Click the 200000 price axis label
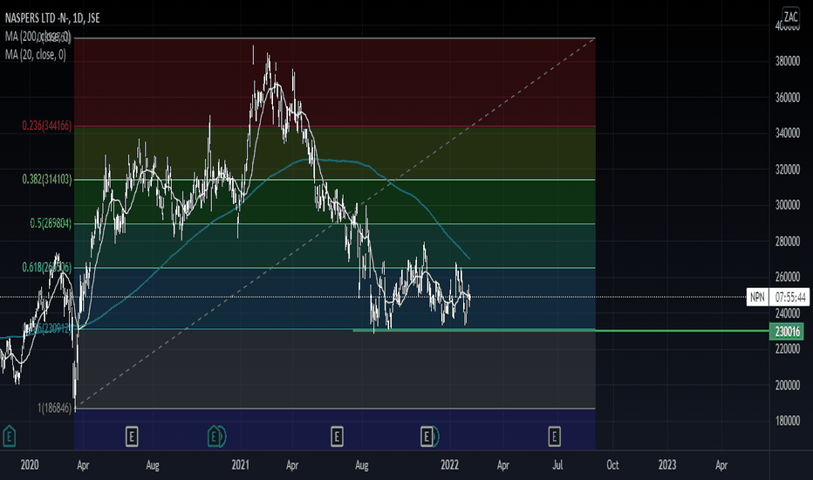 coord(787,385)
